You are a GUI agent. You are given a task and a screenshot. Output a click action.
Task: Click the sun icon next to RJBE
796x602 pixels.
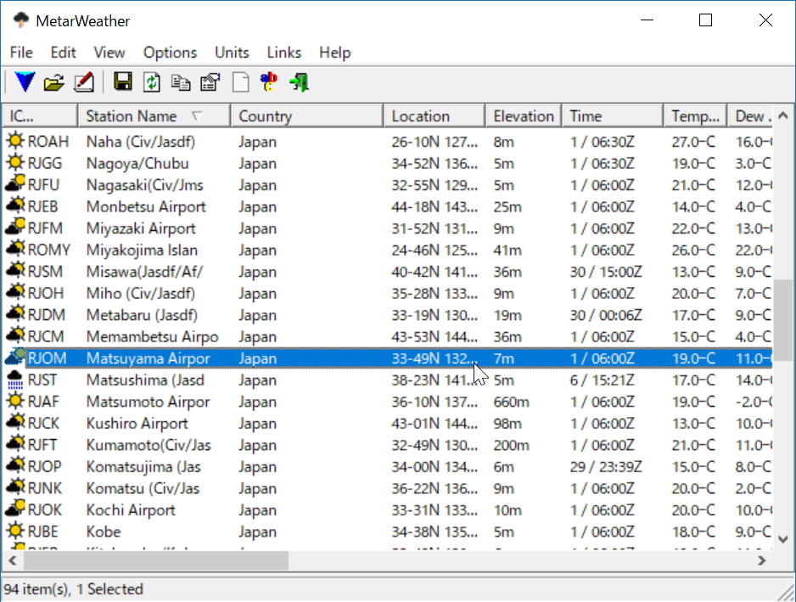point(15,531)
